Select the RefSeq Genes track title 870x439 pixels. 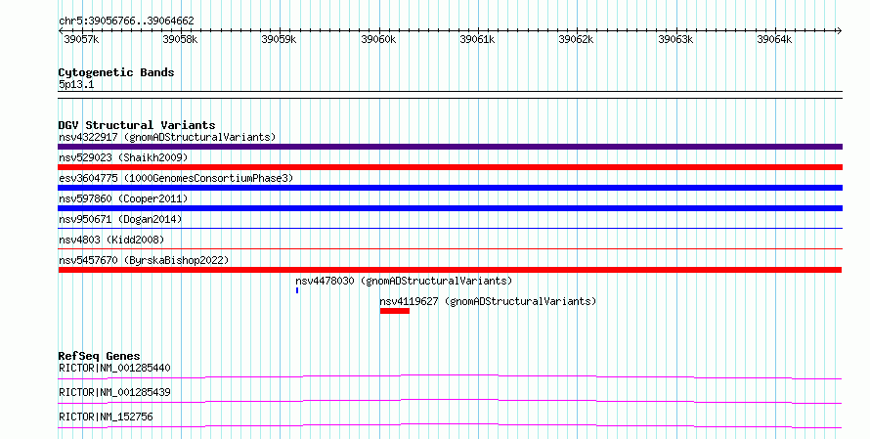99,356
